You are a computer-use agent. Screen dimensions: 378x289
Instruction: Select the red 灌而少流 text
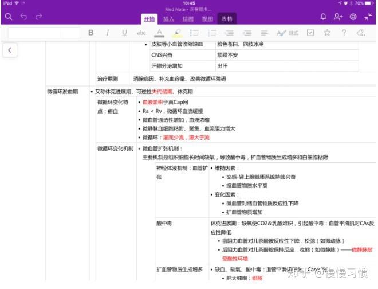coord(174,138)
